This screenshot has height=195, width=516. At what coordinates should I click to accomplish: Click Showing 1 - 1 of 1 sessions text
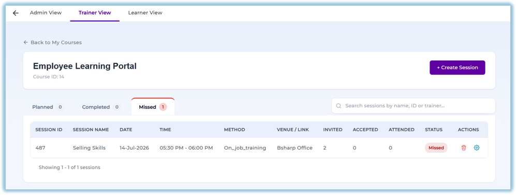(69, 168)
